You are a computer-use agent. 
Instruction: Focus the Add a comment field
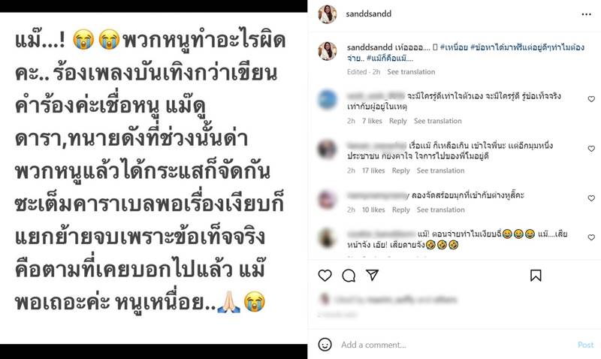tap(456, 345)
